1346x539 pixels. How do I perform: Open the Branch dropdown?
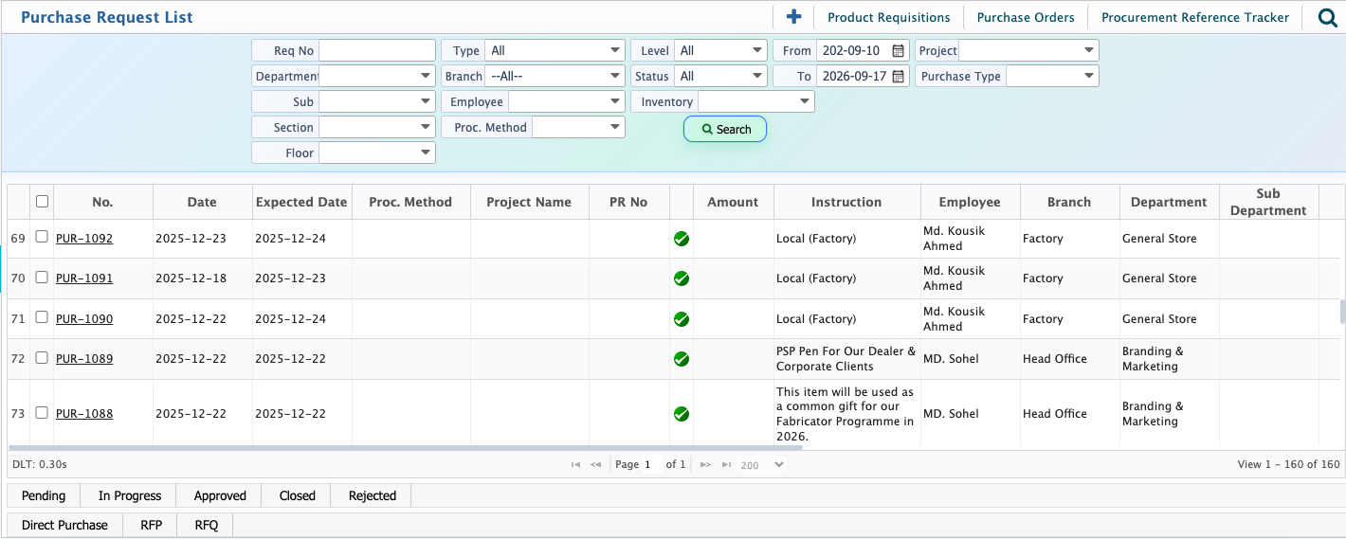pyautogui.click(x=555, y=77)
